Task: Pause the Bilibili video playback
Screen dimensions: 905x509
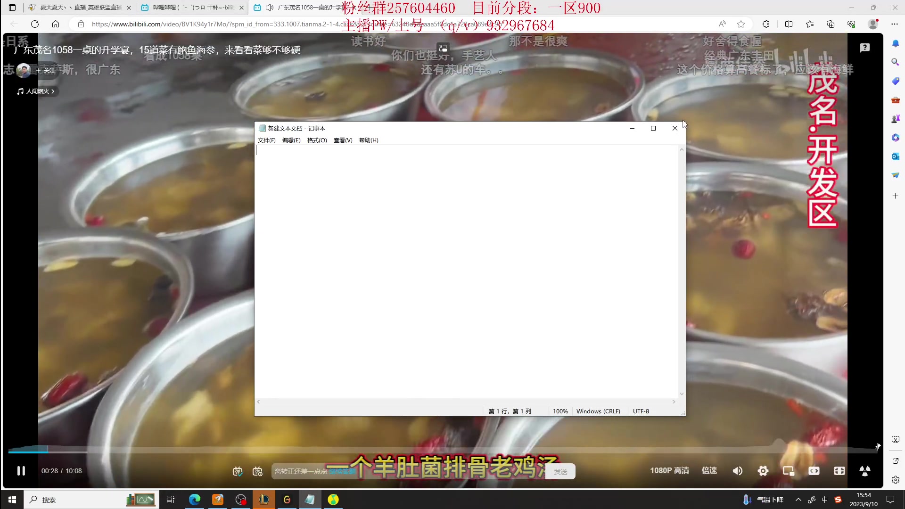Action: point(21,471)
